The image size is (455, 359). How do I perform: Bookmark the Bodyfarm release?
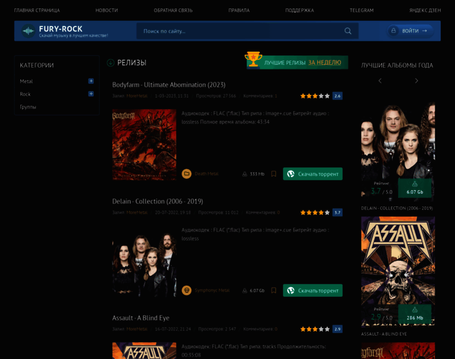tap(274, 174)
